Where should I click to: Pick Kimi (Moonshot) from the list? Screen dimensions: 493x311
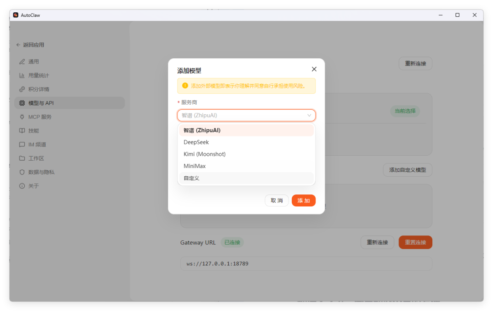[246, 154]
